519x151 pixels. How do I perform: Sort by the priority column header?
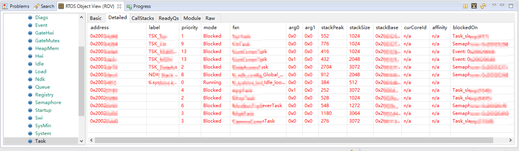coord(190,27)
